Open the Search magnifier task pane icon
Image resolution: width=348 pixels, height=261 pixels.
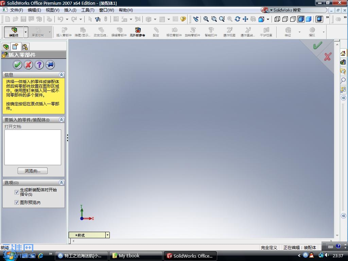(x=343, y=80)
